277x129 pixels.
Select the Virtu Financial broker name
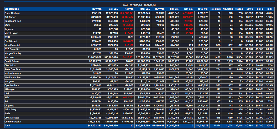point(12,45)
